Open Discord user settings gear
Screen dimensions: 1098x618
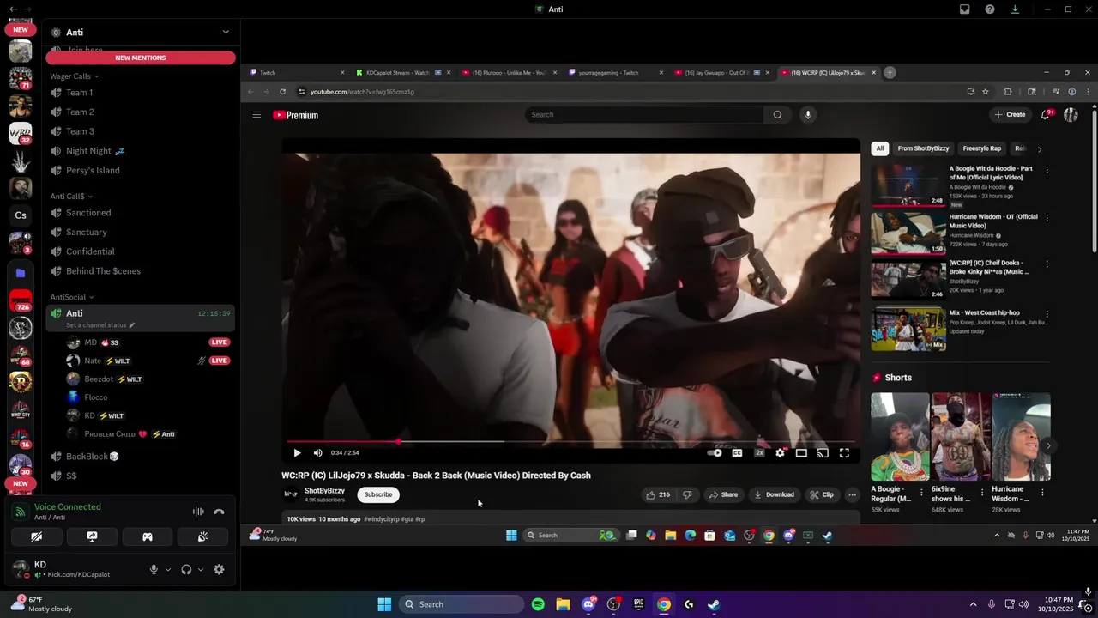click(x=219, y=569)
